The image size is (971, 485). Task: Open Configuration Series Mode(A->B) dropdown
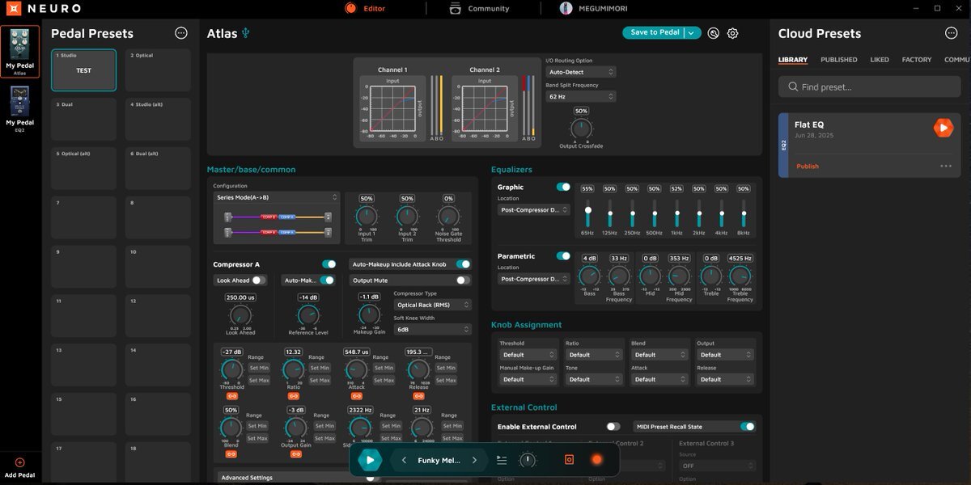pos(276,197)
